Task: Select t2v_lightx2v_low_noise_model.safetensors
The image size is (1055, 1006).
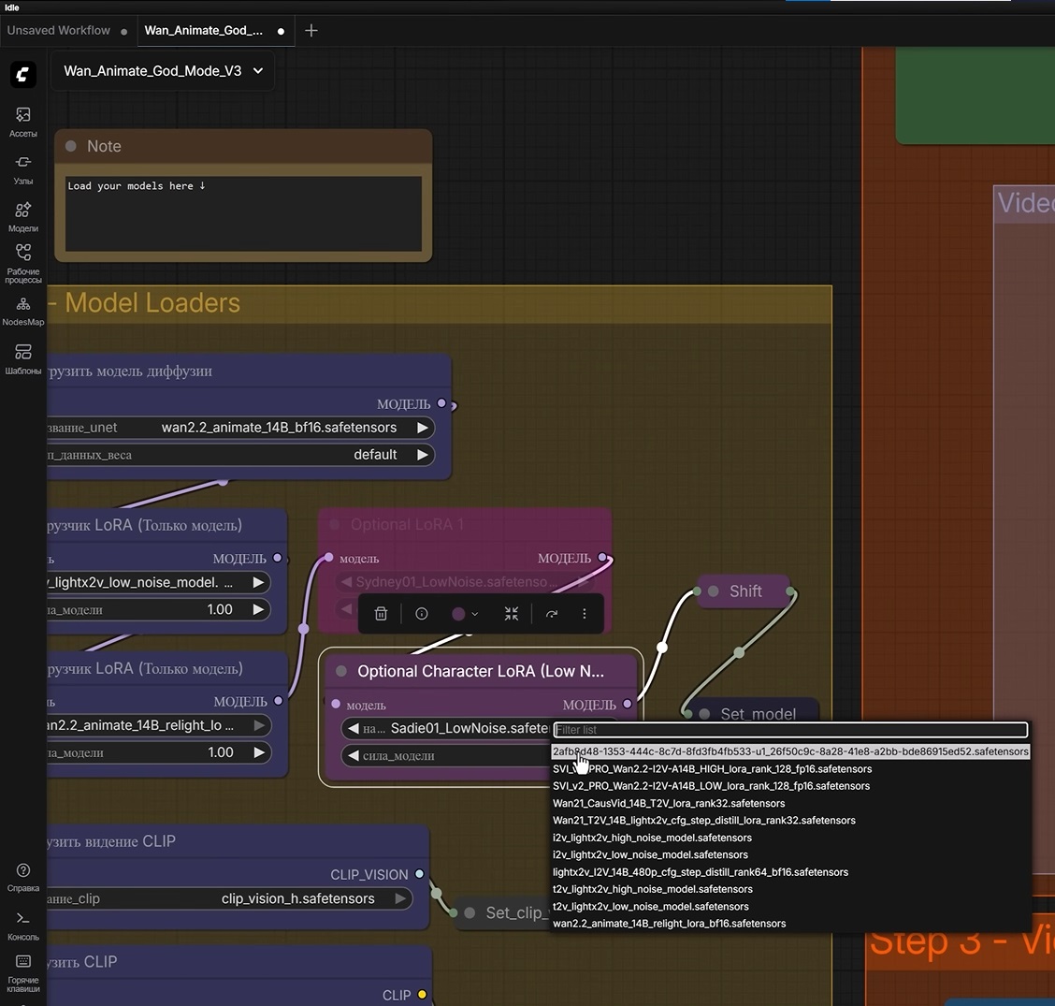Action: [790, 907]
